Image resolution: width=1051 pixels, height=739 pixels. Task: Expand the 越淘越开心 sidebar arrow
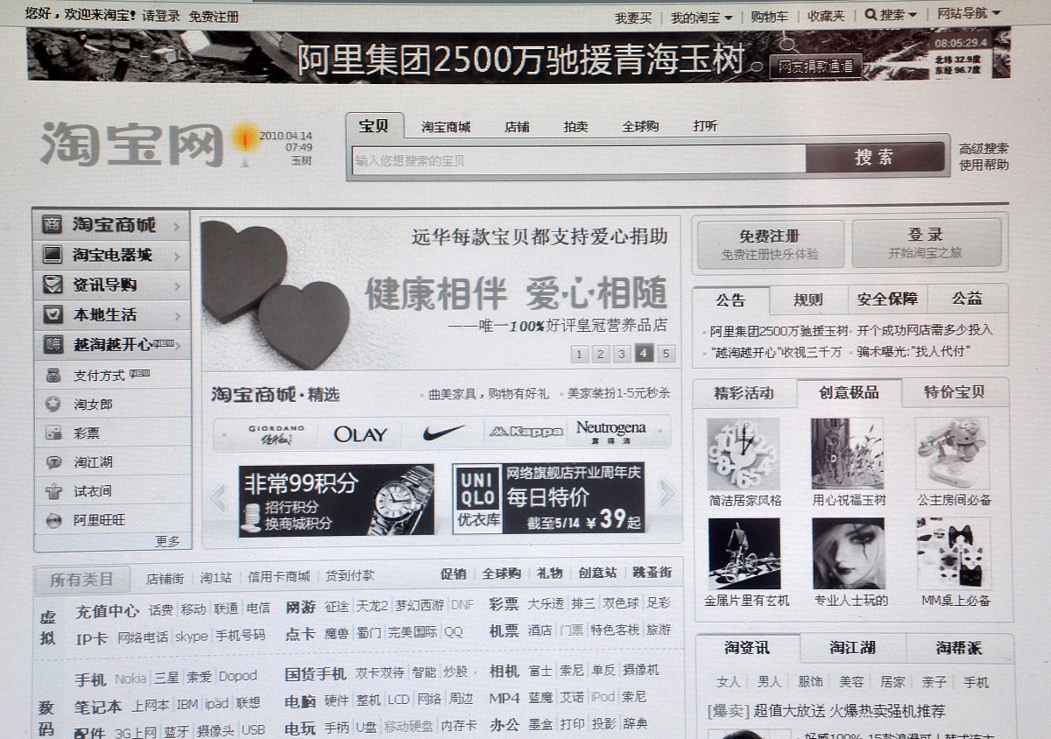click(179, 346)
